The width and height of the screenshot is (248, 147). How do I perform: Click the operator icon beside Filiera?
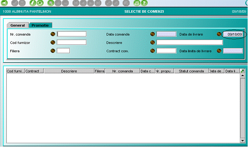(x=53, y=51)
